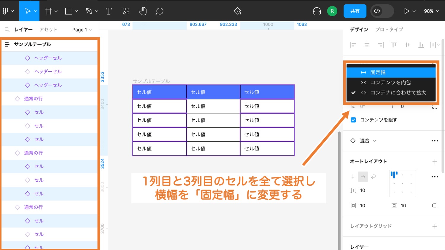This screenshot has width=445, height=250.
Task: Open the 98% zoom dropdown
Action: [431, 11]
